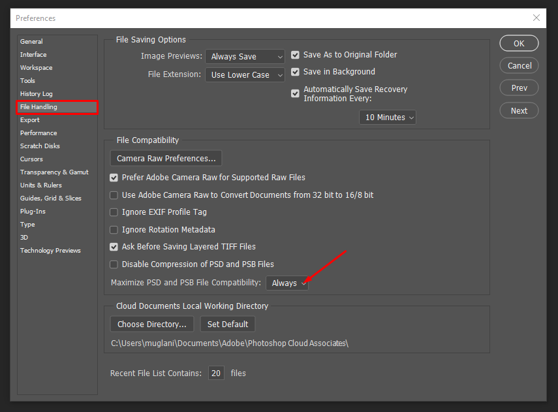Close the Preferences dialog with X

tap(536, 18)
